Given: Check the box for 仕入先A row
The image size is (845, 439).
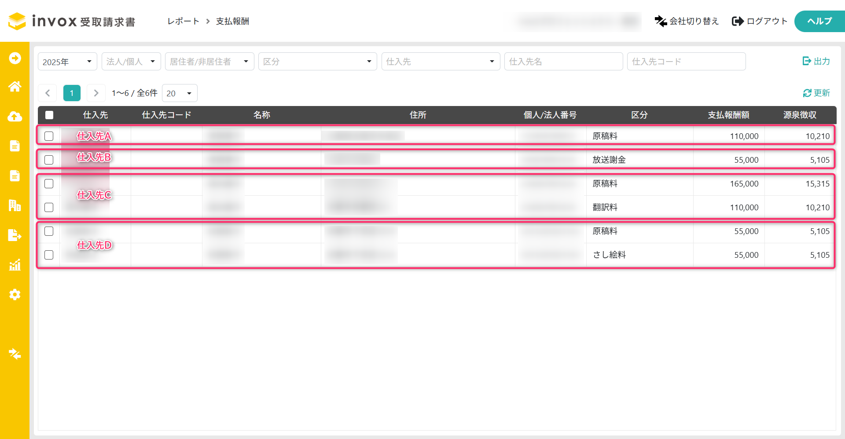Looking at the screenshot, I should (49, 136).
